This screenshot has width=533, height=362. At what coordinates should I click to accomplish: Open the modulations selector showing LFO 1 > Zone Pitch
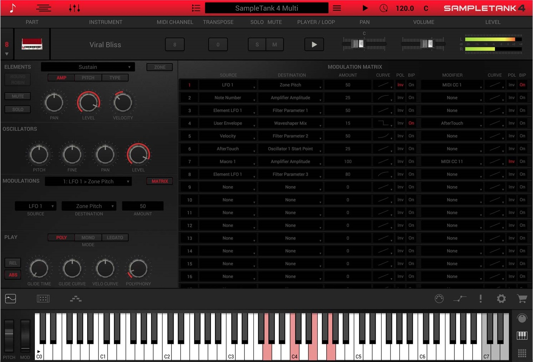[88, 181]
